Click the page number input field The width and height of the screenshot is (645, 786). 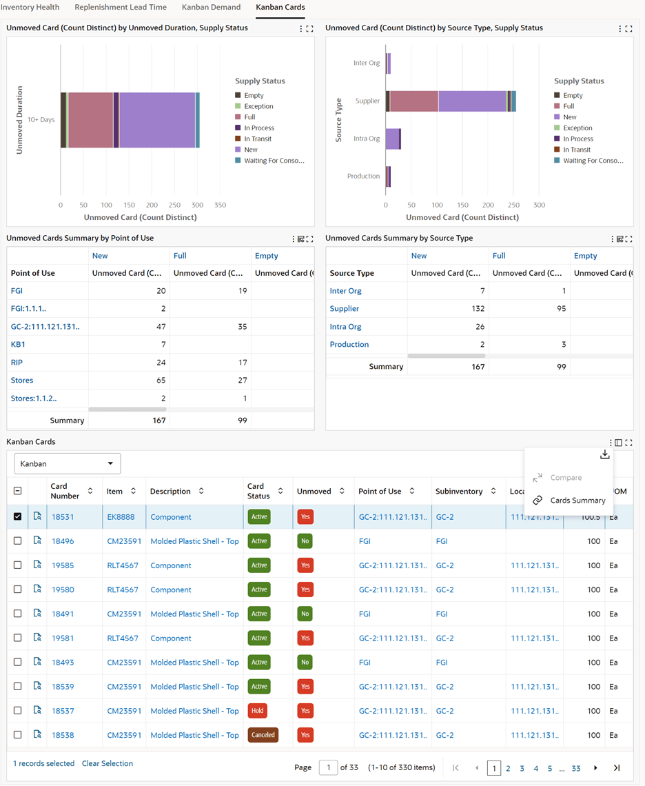coord(328,767)
